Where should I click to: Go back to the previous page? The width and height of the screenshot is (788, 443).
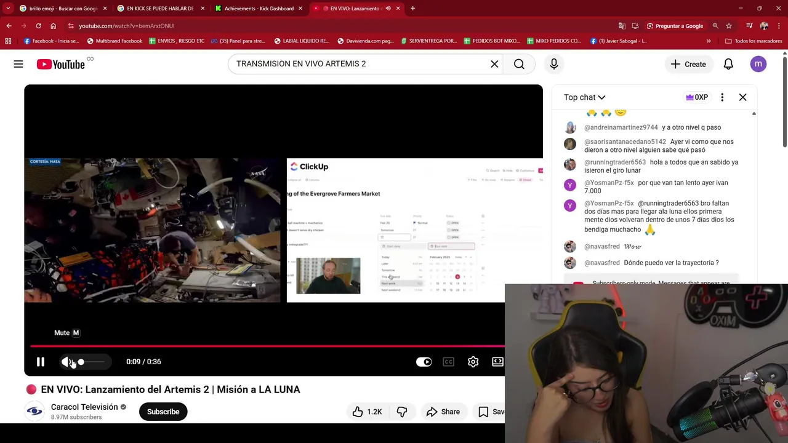click(9, 26)
